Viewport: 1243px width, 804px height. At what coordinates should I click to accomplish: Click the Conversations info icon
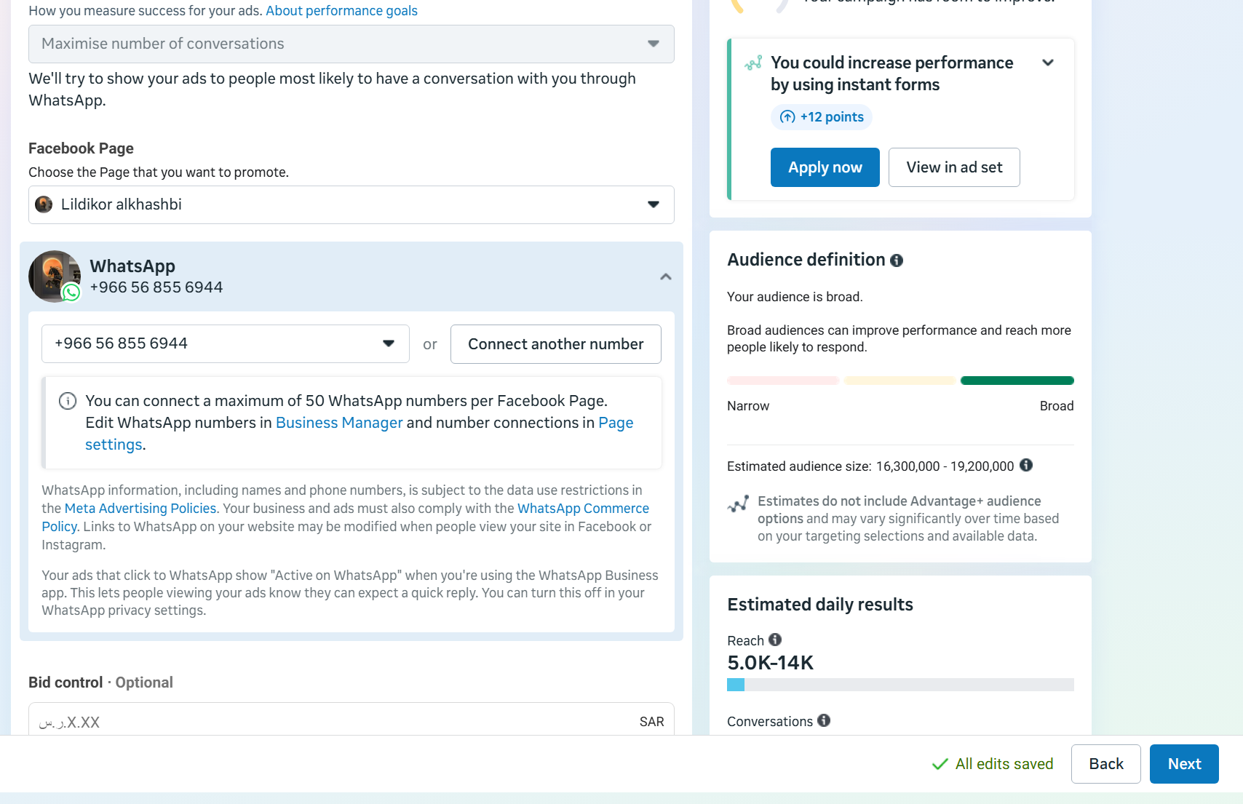click(824, 720)
